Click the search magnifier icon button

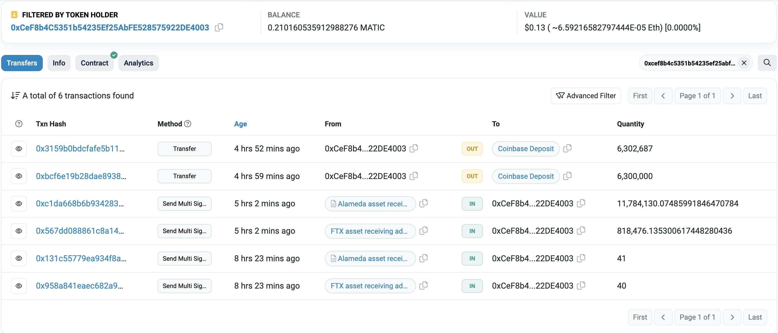click(x=767, y=63)
